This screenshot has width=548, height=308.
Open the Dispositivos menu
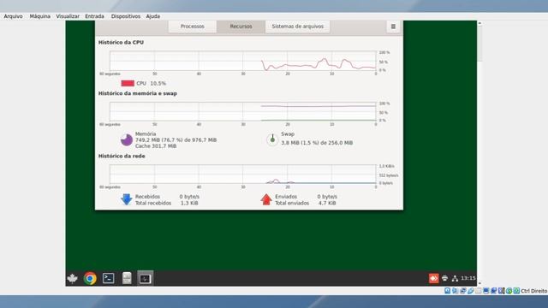(x=126, y=16)
